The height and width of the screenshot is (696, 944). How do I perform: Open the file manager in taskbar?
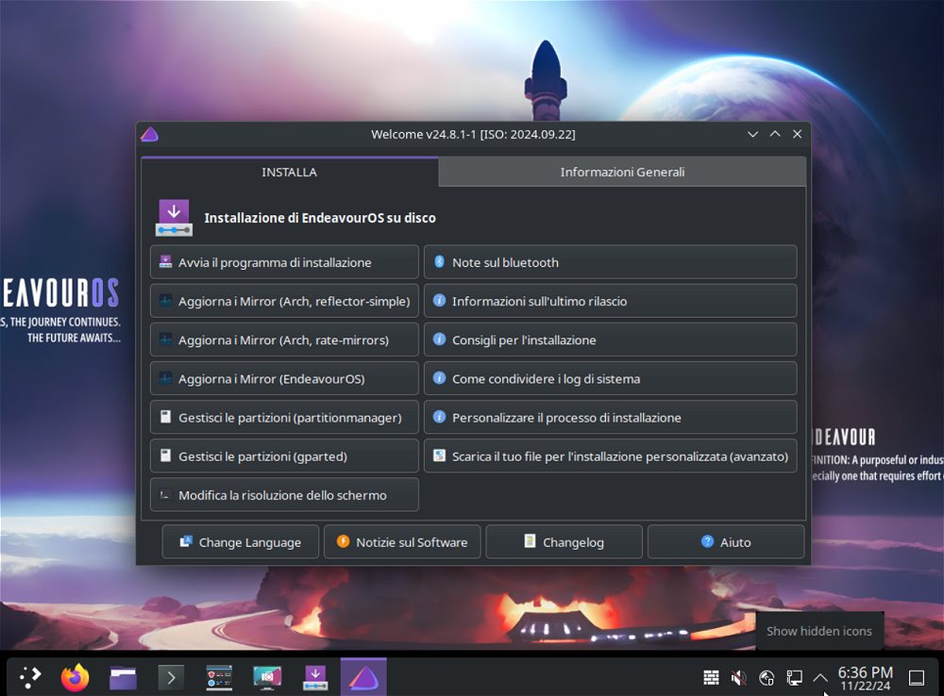[x=123, y=677]
